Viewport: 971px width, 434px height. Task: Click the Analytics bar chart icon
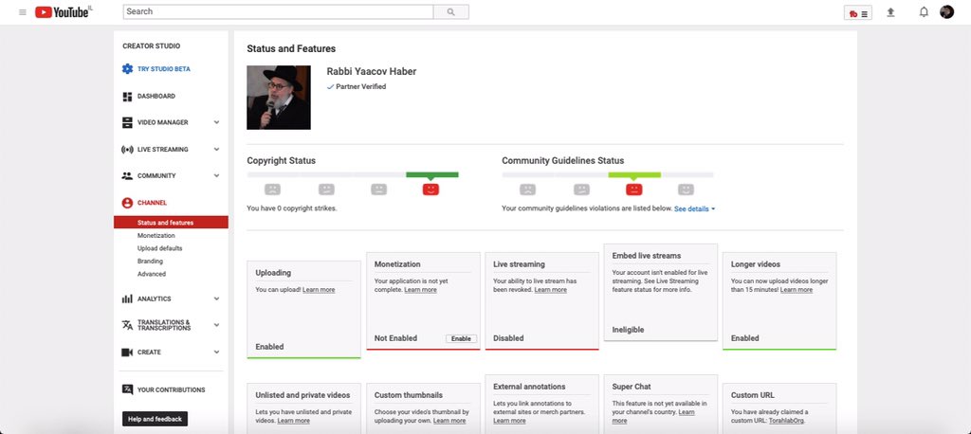pos(127,299)
